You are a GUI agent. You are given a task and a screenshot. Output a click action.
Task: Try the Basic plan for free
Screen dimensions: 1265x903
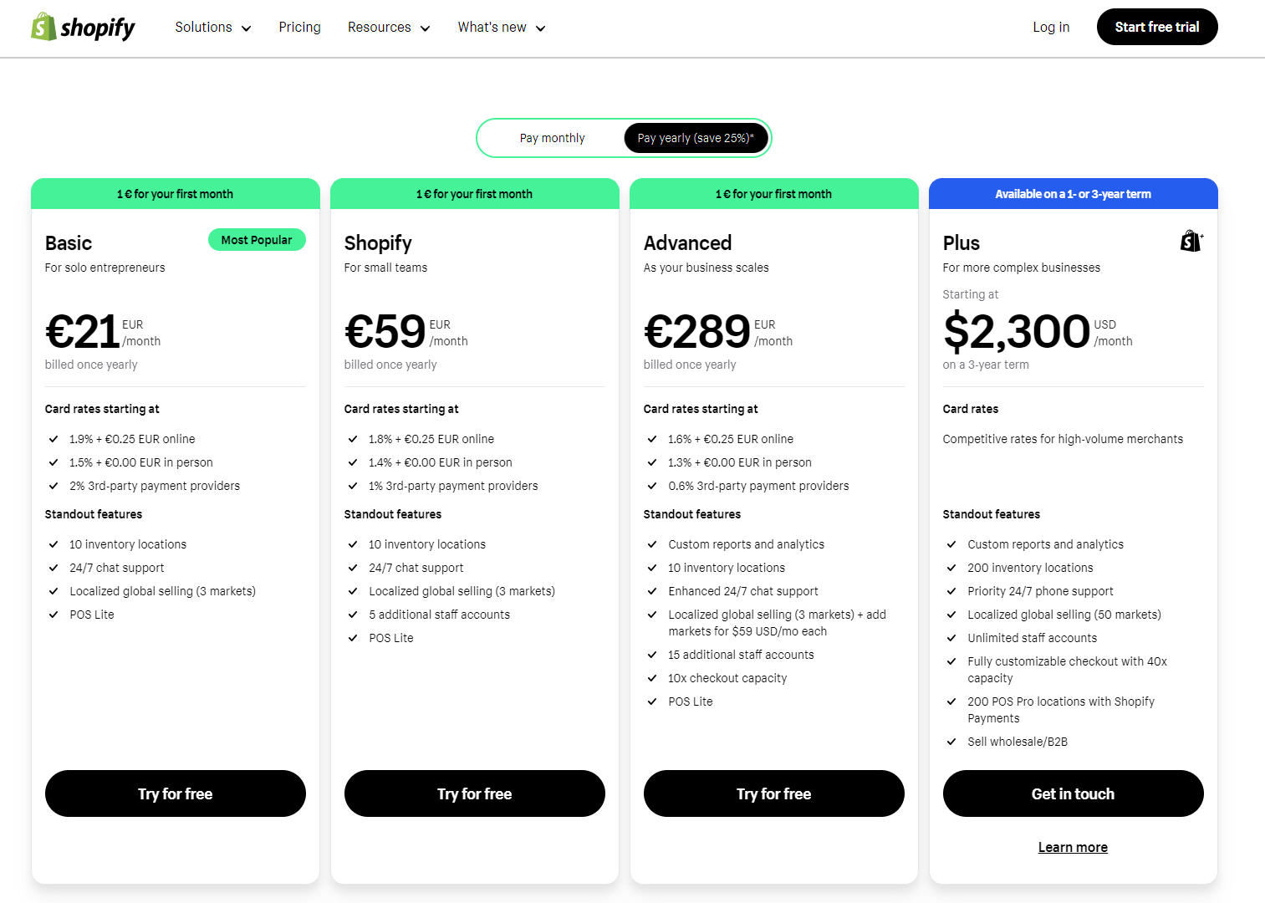pyautogui.click(x=175, y=793)
